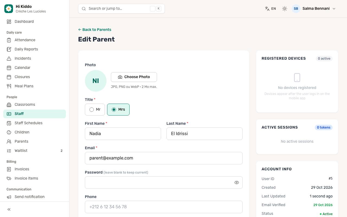Click the Send notification megaphone icon

coord(9,197)
